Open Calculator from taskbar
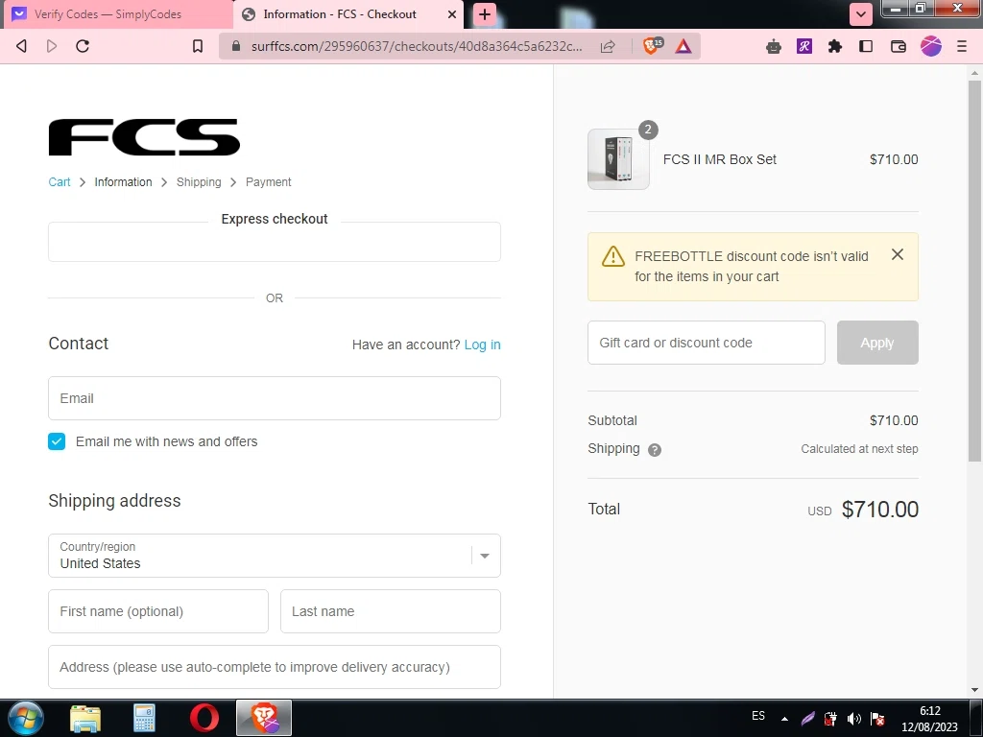The width and height of the screenshot is (983, 737). 144,718
